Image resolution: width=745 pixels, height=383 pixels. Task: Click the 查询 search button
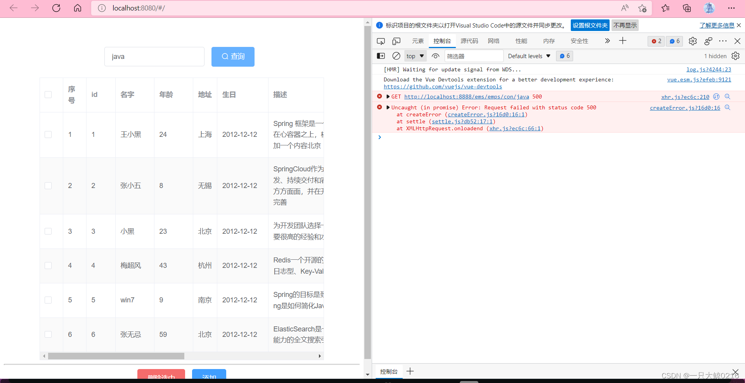coord(233,57)
